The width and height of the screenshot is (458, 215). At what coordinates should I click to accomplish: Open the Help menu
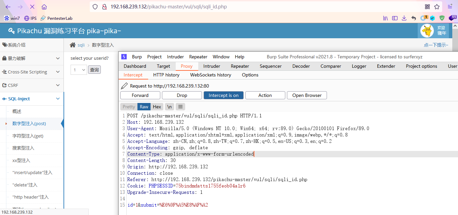coord(240,57)
